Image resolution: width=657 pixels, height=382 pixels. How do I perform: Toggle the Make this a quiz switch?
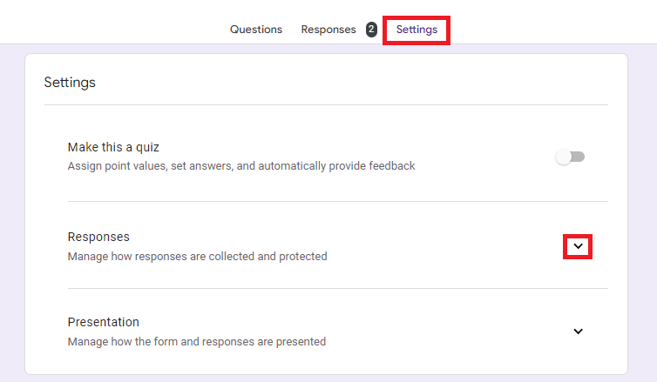[x=571, y=157]
